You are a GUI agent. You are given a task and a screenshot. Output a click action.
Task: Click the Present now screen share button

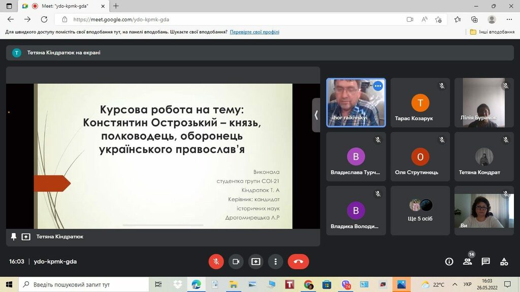click(255, 262)
